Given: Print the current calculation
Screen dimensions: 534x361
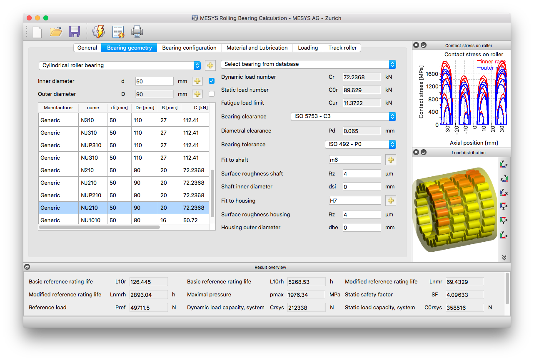Looking at the screenshot, I should pyautogui.click(x=137, y=31).
